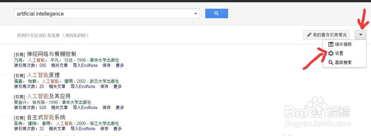Image resolution: width=371 pixels, height=136 pixels.
Task: Open 我的著作引用情况 pencil button
Action: coord(326,35)
